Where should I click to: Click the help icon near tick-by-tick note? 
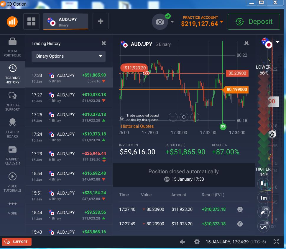click(x=122, y=118)
